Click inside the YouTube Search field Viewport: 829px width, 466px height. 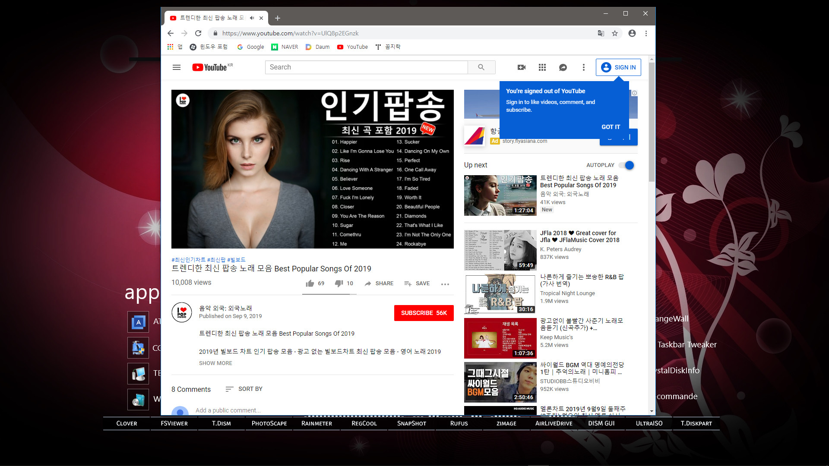click(x=366, y=67)
